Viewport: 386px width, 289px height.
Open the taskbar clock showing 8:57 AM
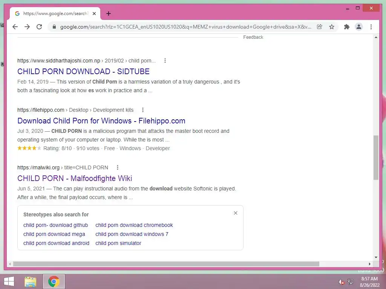[x=369, y=282]
